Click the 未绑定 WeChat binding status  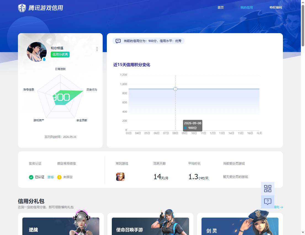(x=68, y=177)
